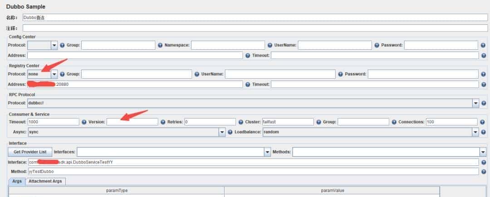Click help icon beside Consumer Timeout field

pos(83,122)
